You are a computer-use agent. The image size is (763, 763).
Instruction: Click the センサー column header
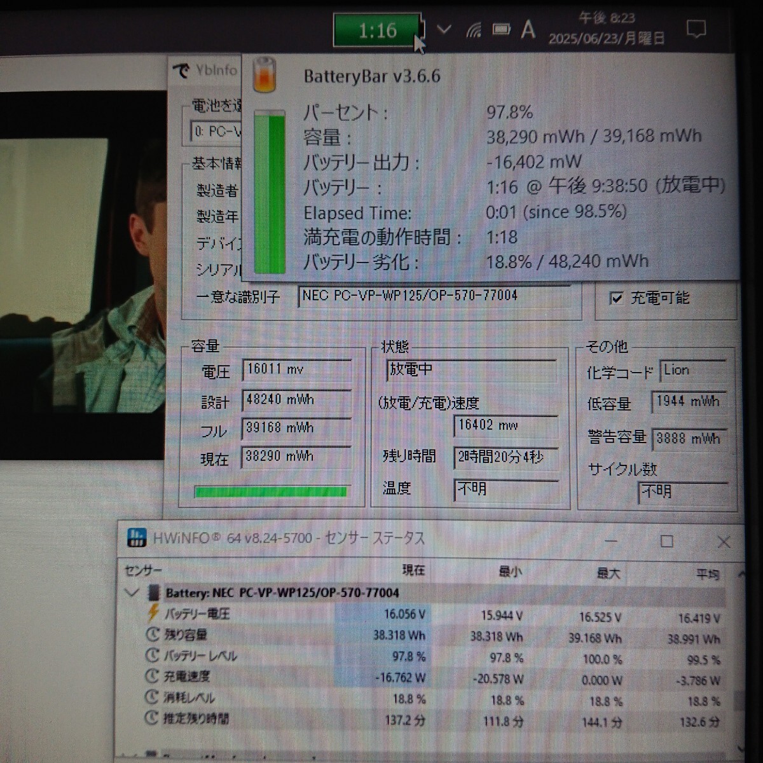(x=144, y=570)
